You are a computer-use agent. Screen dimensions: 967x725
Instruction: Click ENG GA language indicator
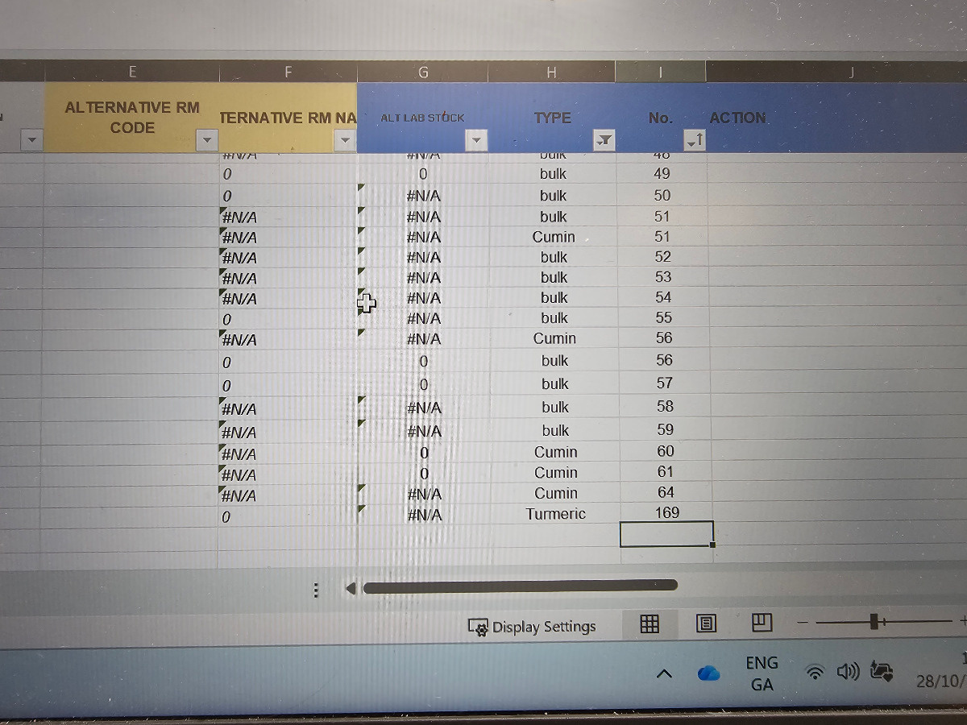point(762,673)
